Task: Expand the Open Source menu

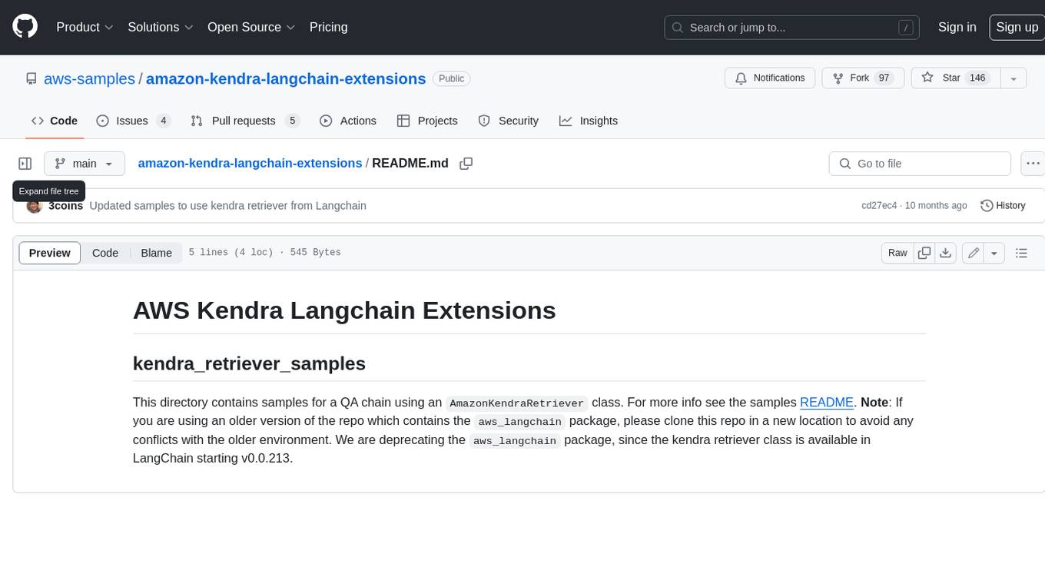Action: (251, 27)
